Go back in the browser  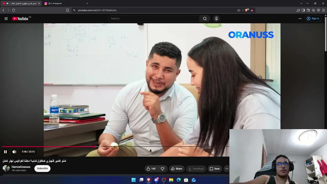tap(3, 10)
